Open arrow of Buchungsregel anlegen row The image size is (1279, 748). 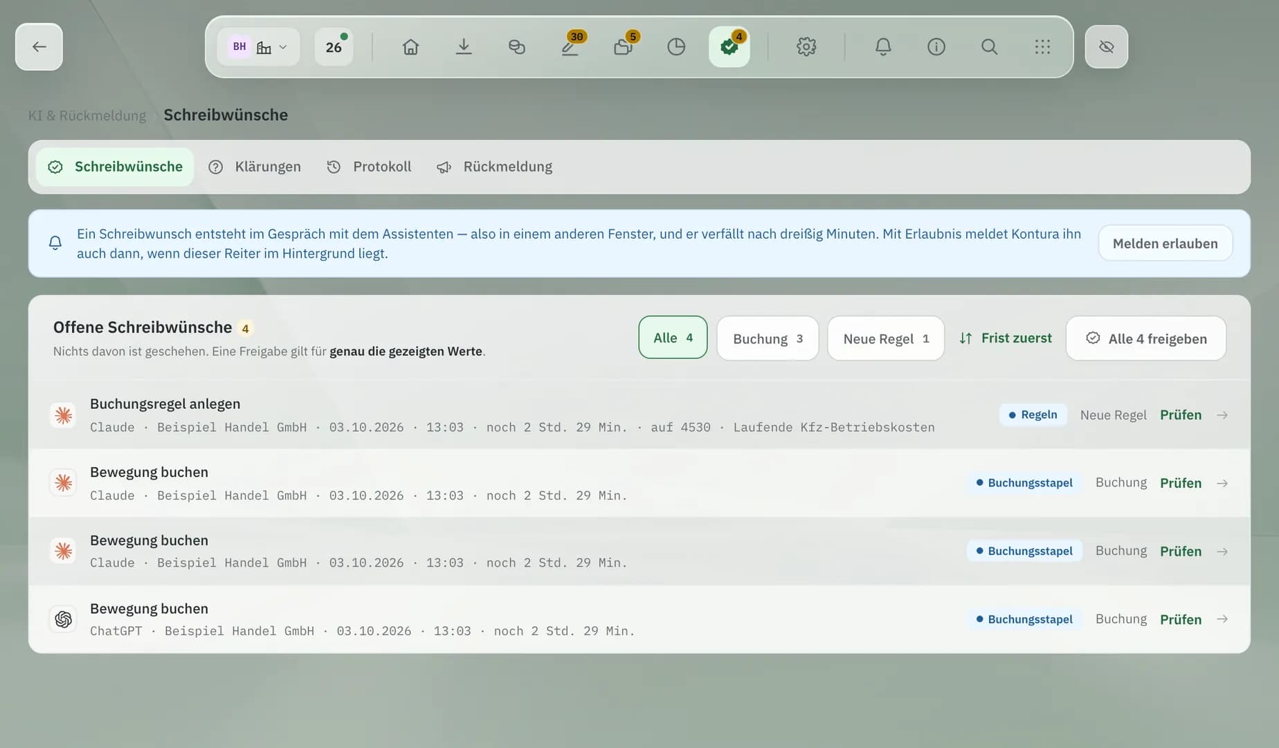(x=1222, y=414)
